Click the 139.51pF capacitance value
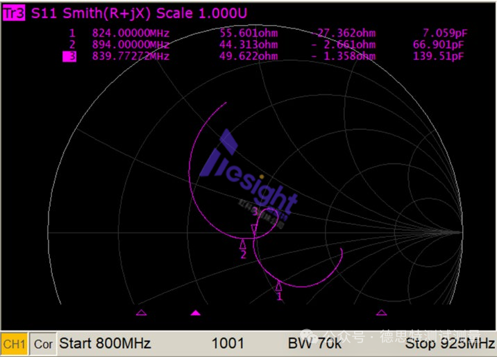Viewport: 497px width, 357px height. (439, 56)
